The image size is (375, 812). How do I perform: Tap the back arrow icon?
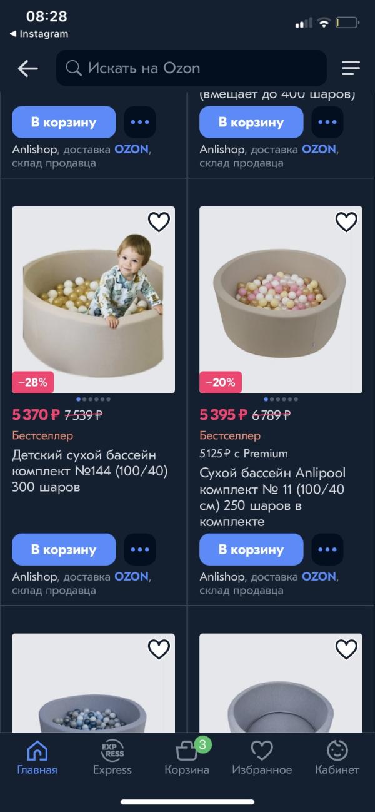(x=28, y=68)
